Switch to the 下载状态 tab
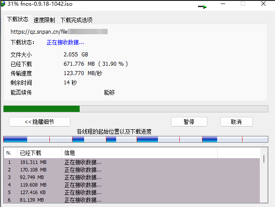Image resolution: width=275 pixels, height=207 pixels. [18, 20]
